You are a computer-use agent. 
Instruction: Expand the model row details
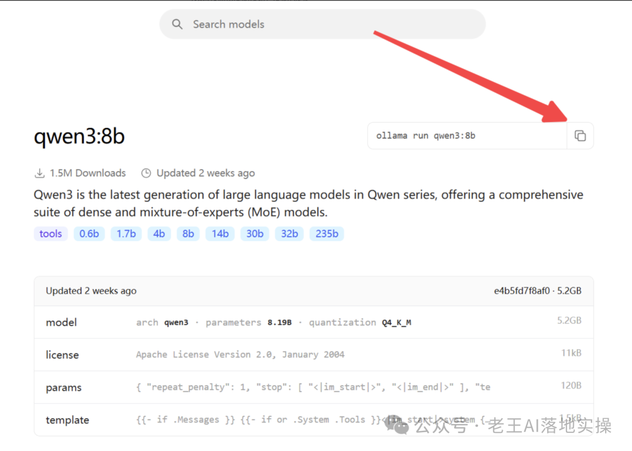(x=61, y=322)
